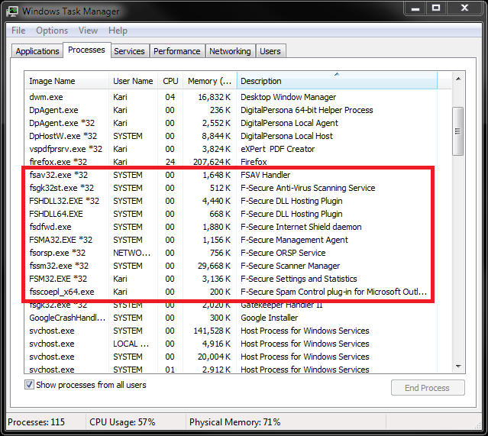The height and width of the screenshot is (436, 488).
Task: Click the CPU Usage: 57% status entry
Action: click(x=122, y=422)
